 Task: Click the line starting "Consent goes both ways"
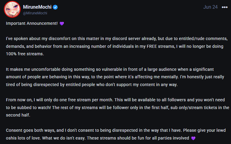pos(116,130)
